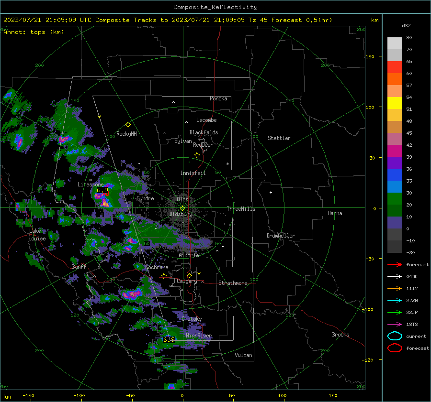Screen dimensions: 431x402
Task: Click the Brooks city label
Action: [x=340, y=335]
